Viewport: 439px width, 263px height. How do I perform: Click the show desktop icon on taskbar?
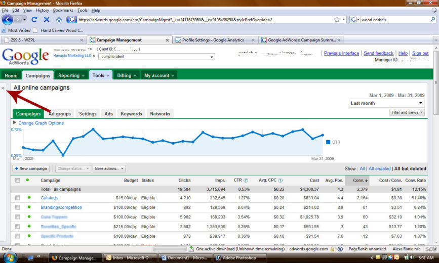(x=30, y=257)
